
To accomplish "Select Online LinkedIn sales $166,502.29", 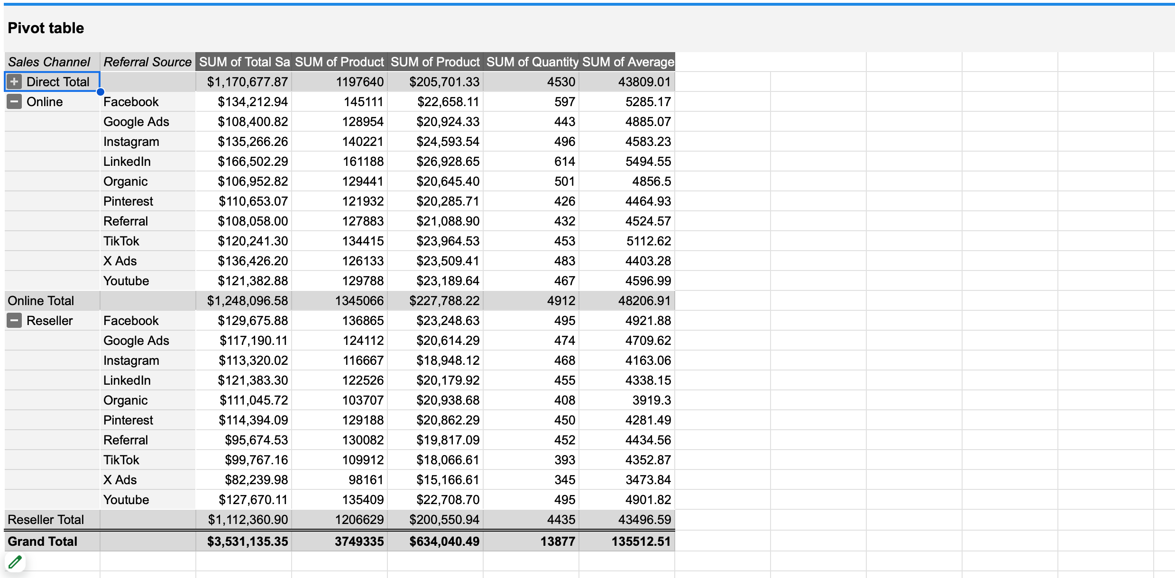I will 244,162.
